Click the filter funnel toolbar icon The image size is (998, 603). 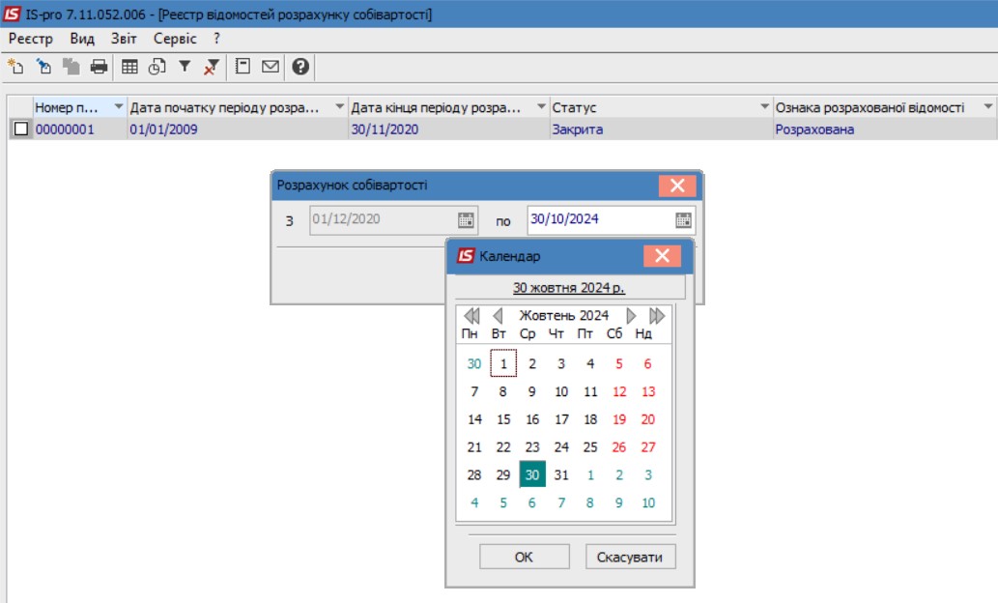click(185, 67)
